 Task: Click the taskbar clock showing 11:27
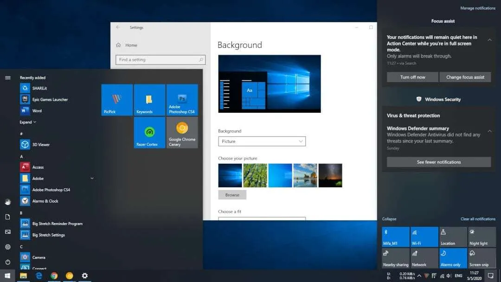click(x=474, y=276)
